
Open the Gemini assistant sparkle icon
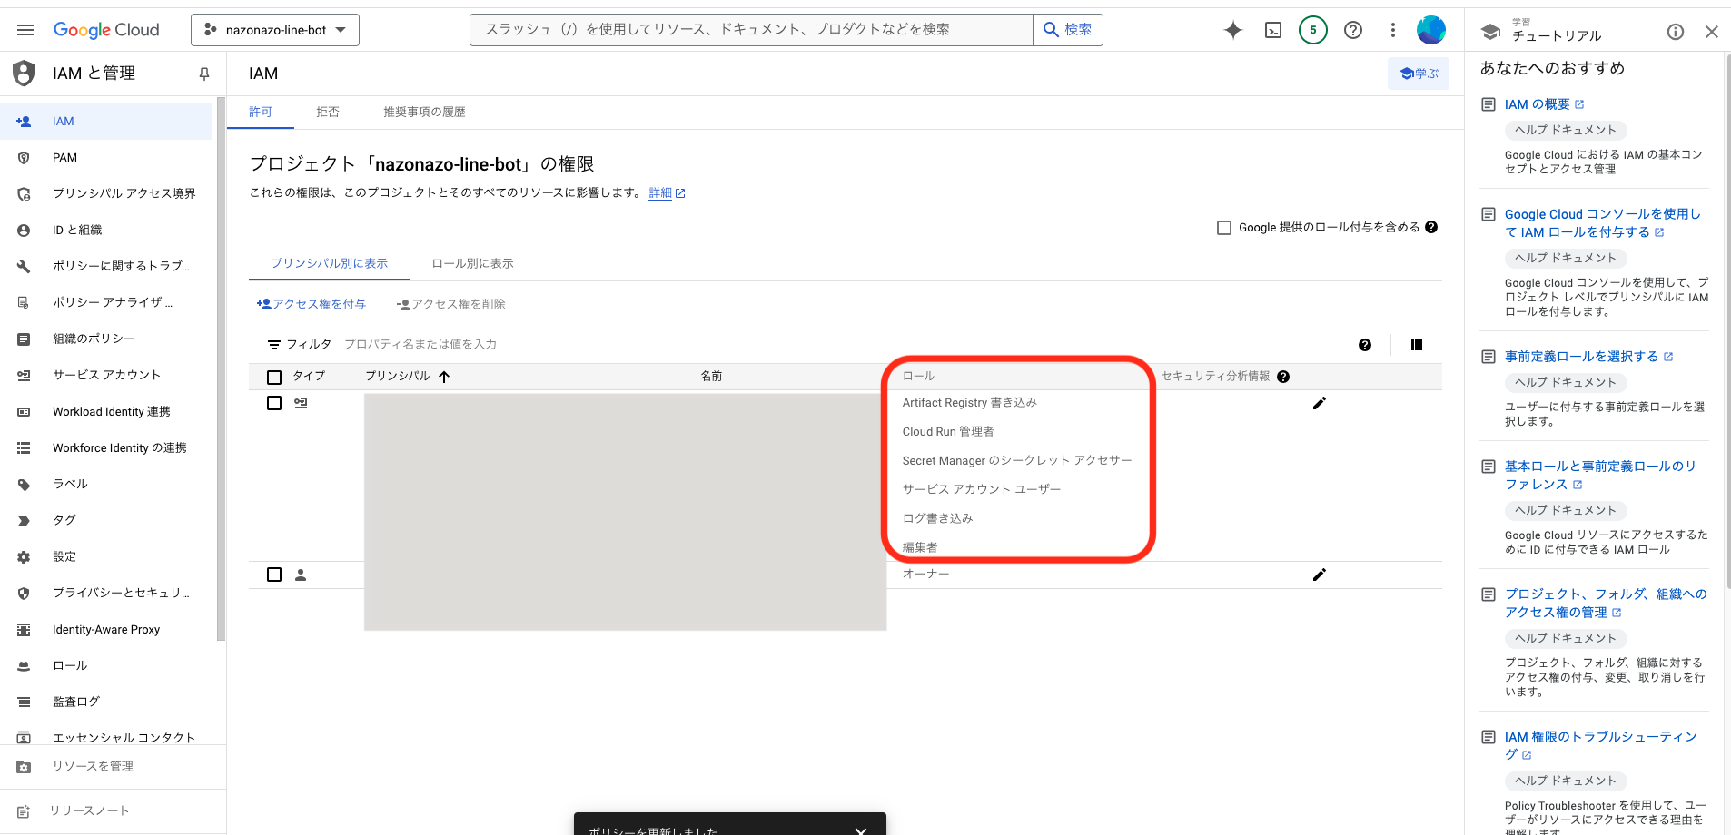pos(1232,29)
